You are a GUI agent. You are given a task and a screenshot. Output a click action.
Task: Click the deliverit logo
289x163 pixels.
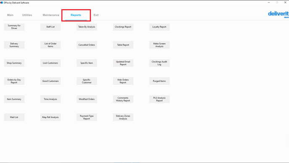pos(278,14)
